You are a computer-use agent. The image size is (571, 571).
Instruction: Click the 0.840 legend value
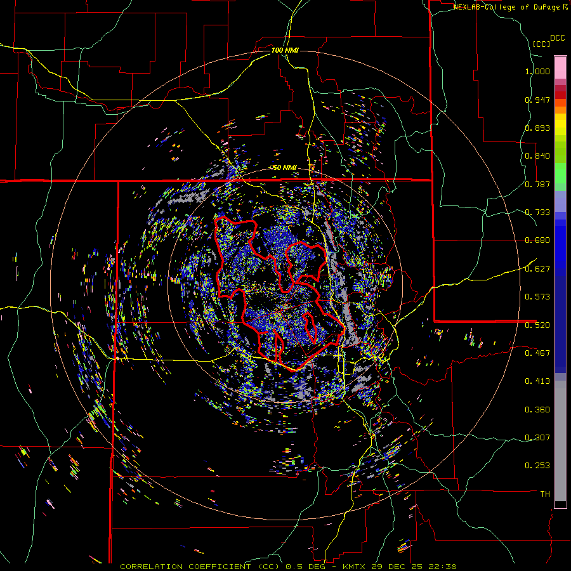537,156
